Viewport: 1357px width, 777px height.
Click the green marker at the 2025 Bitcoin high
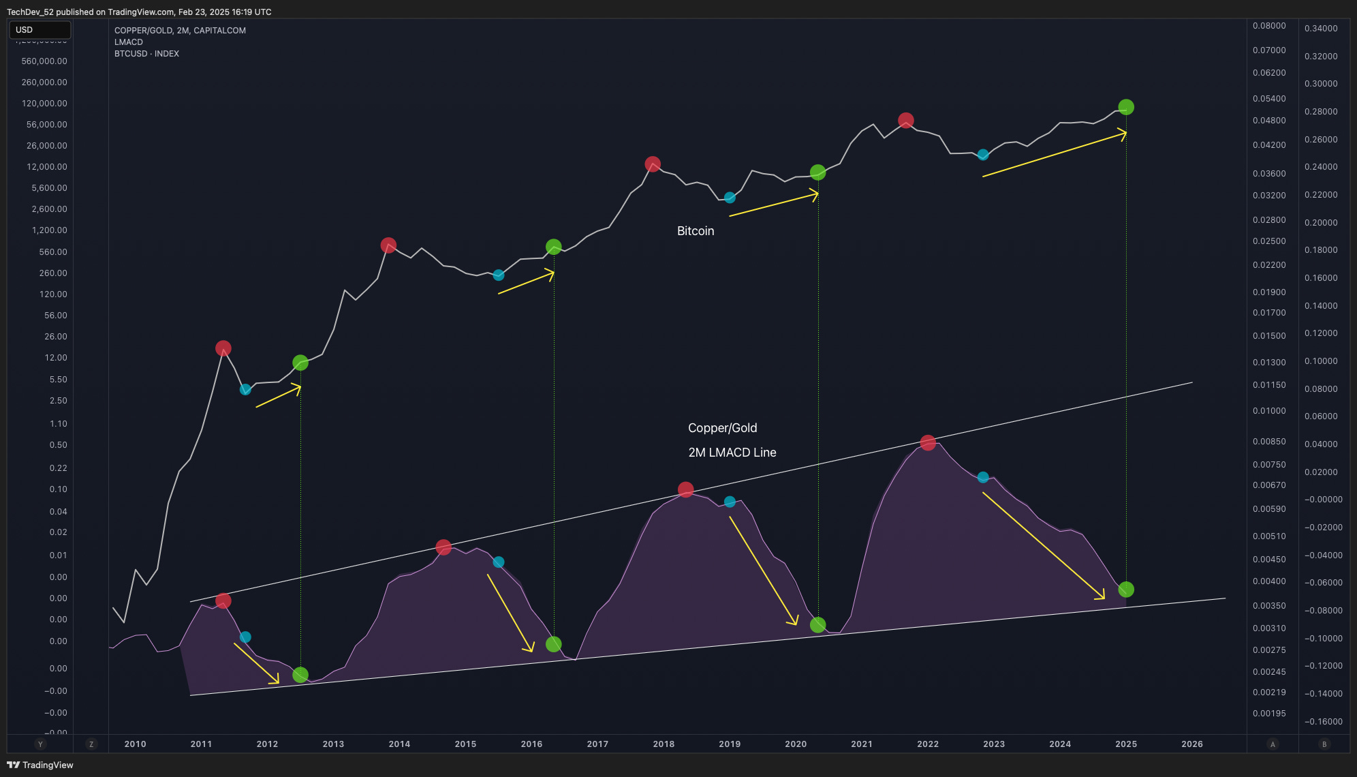point(1127,106)
